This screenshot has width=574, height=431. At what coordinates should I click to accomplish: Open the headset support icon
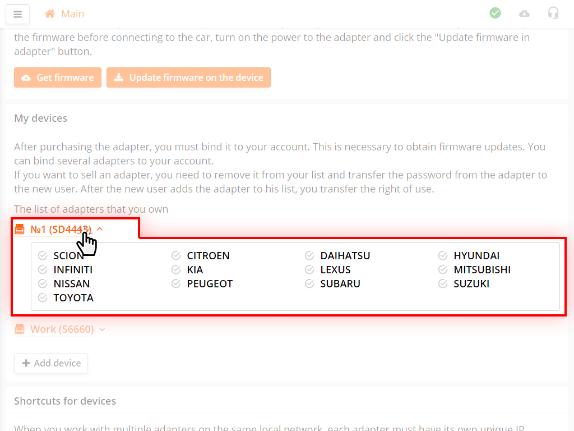553,13
